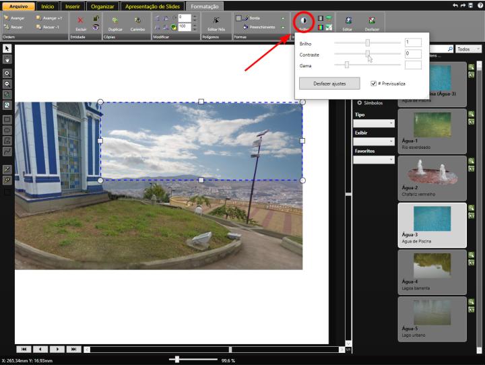
Task: Click the Duplicar copy icon
Action: click(x=115, y=21)
